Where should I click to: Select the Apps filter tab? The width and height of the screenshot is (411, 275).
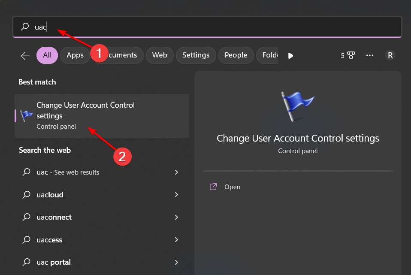pyautogui.click(x=75, y=55)
